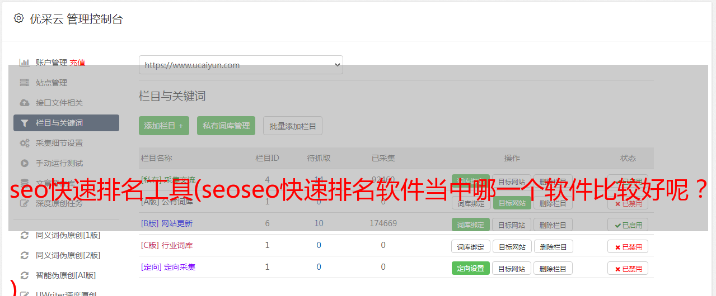
Task: Click the [B版] 网站更新 row name
Action: pos(167,223)
